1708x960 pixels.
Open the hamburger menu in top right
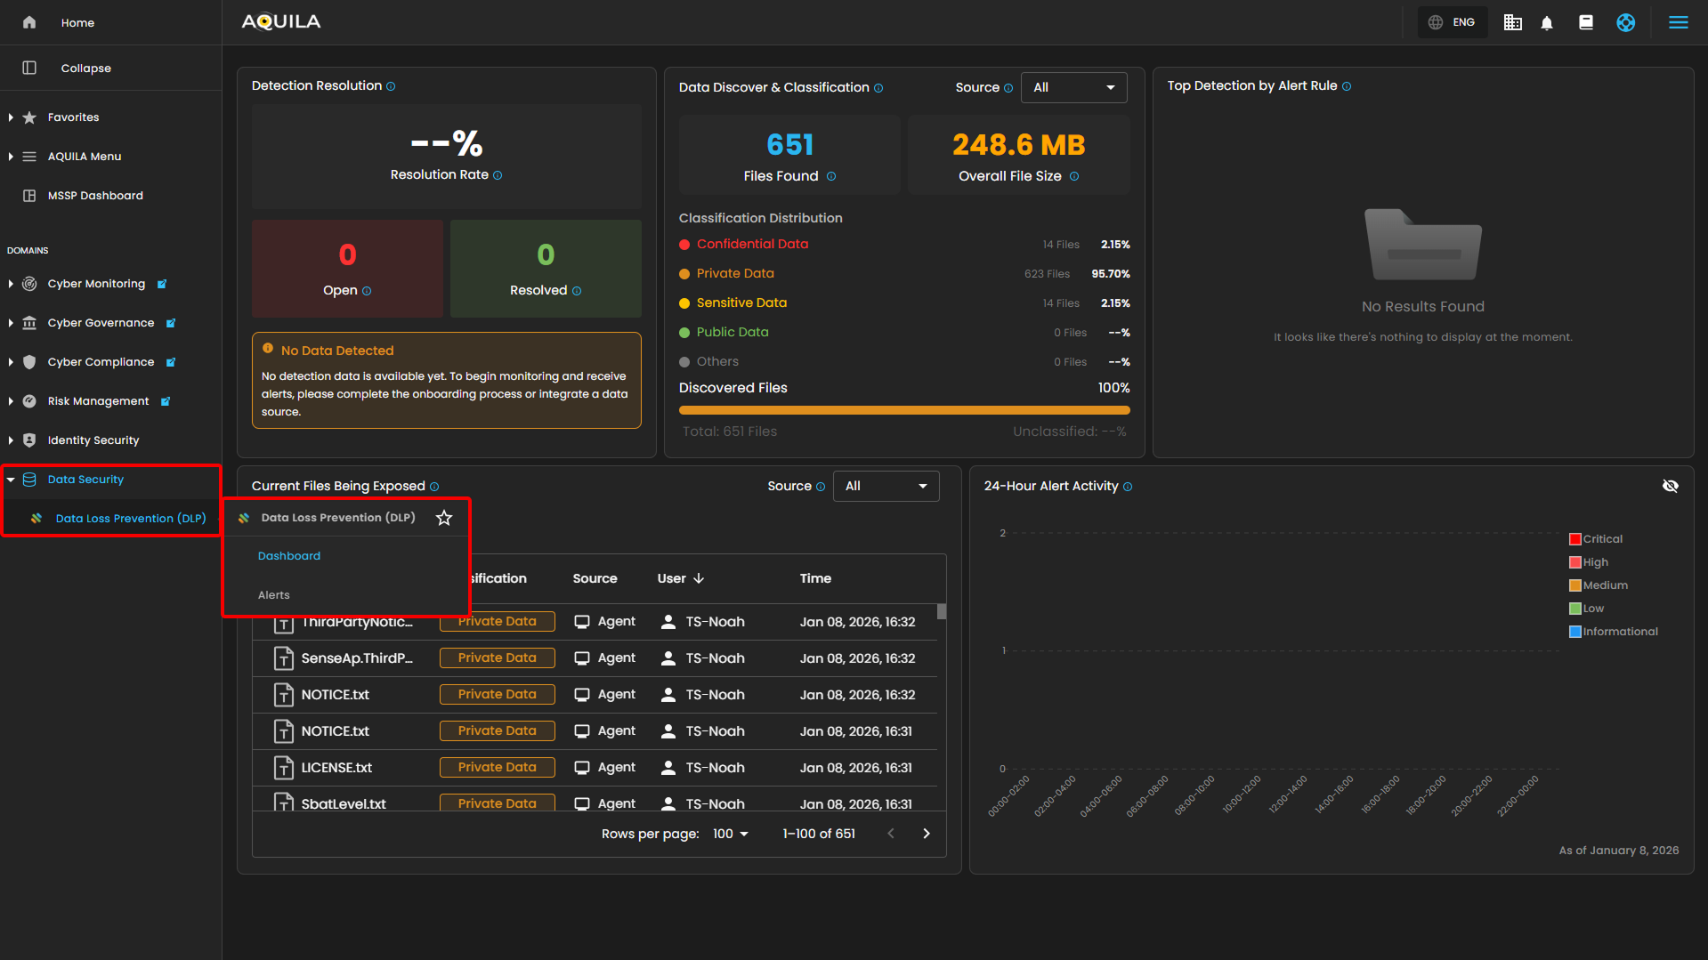coord(1678,23)
